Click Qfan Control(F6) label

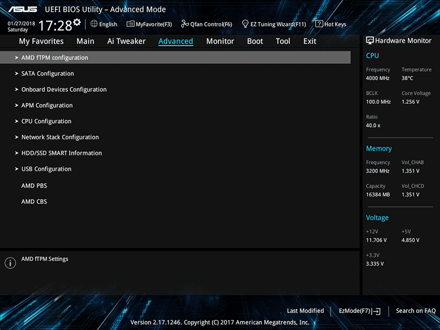tap(211, 24)
